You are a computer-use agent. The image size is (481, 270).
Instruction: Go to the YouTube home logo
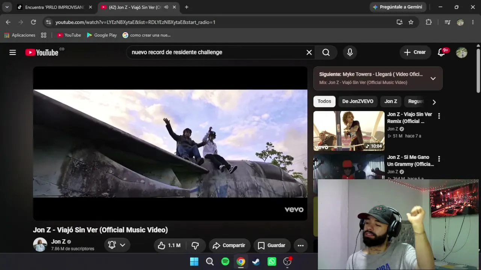coord(42,52)
